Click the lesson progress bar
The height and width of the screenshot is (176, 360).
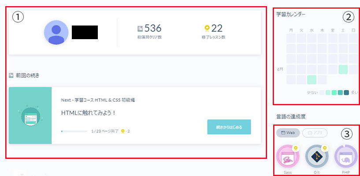[74, 131]
